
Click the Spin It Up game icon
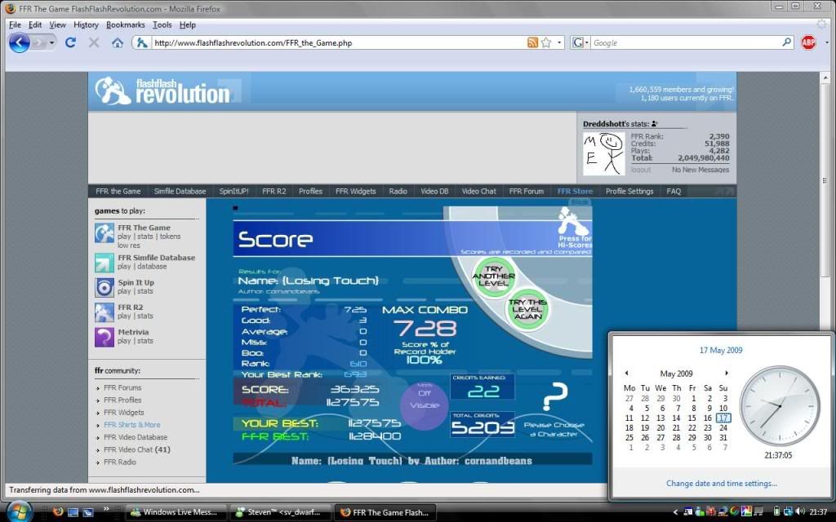point(104,287)
